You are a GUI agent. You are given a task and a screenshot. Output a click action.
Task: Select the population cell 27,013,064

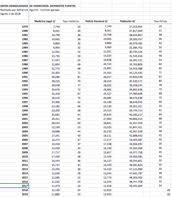136,27
